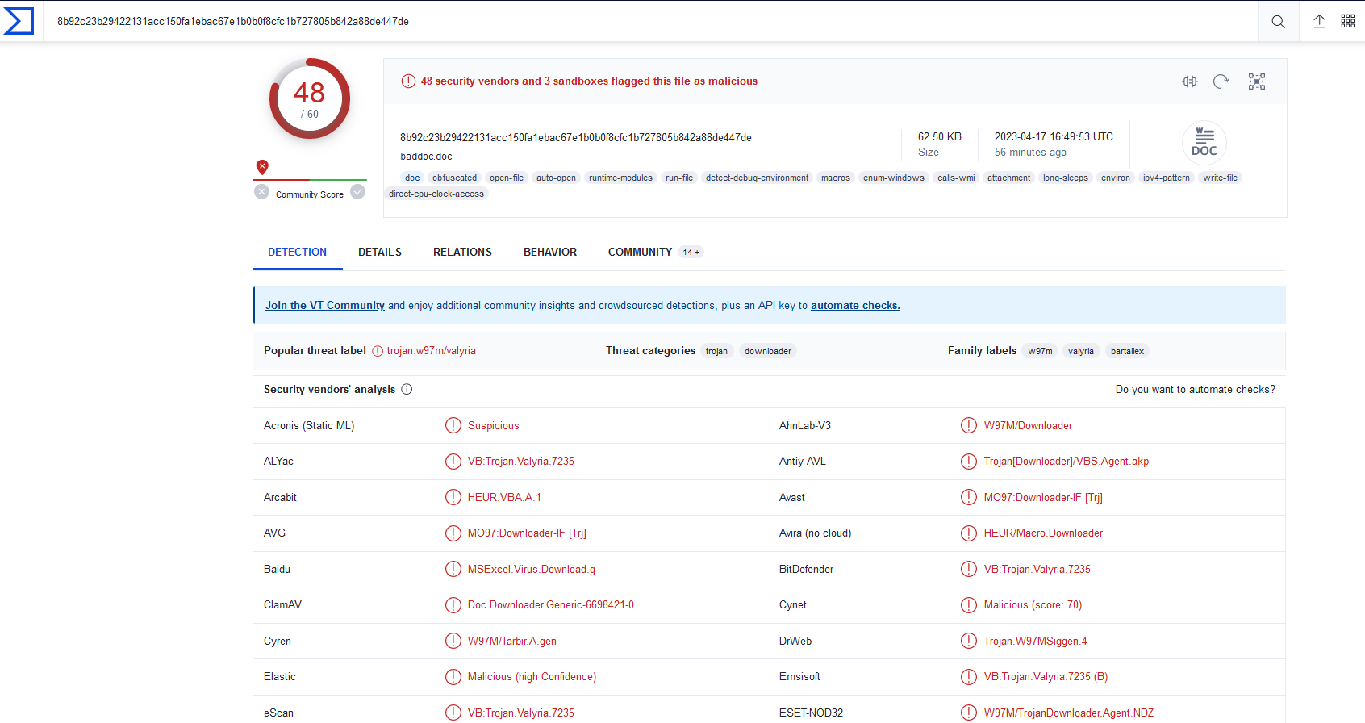Click the 48/60 detection score gauge
Screen dimensions: 1365x723
tap(310, 98)
